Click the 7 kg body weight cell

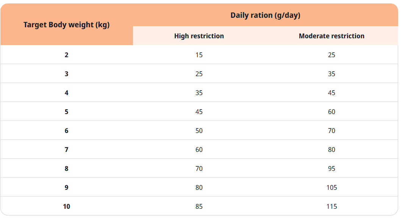point(67,150)
